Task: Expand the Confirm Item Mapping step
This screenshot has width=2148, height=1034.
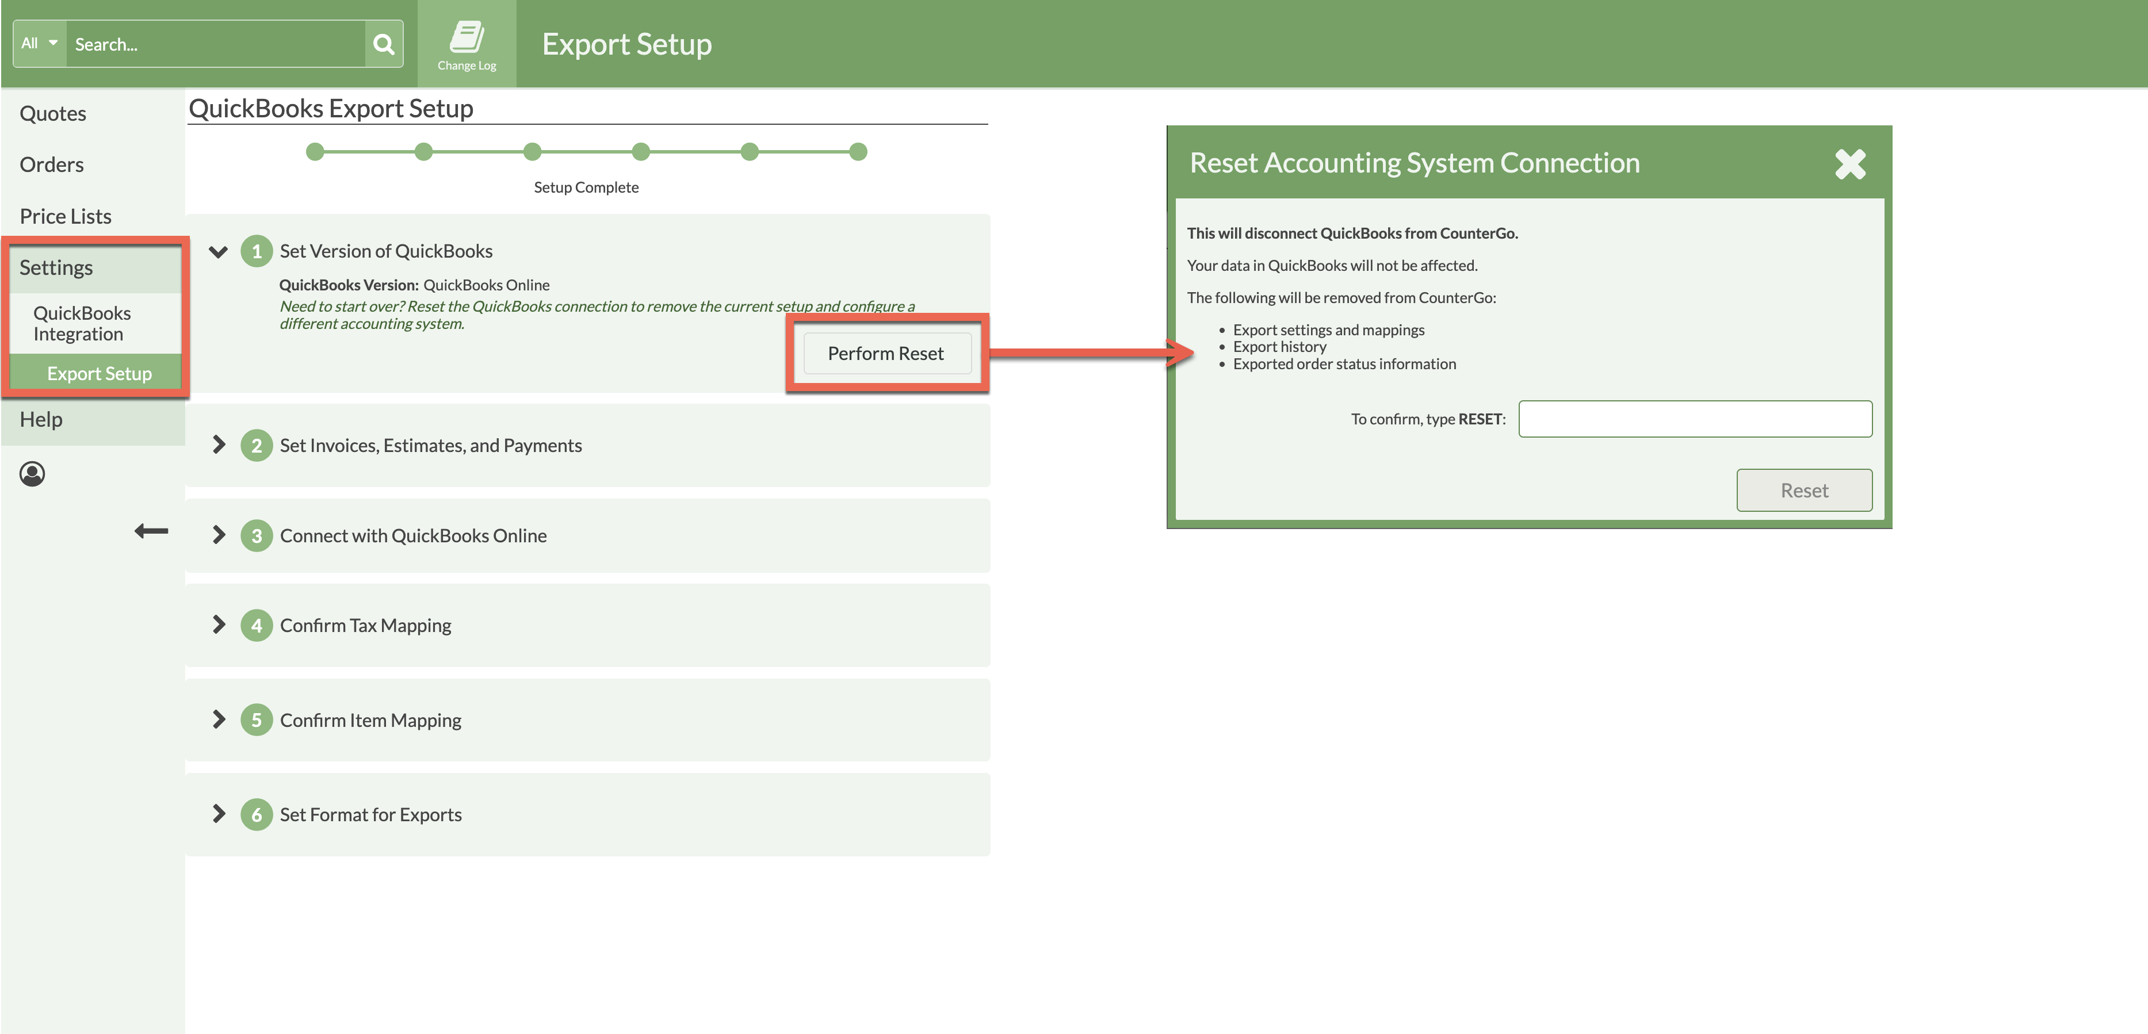Action: tap(219, 719)
